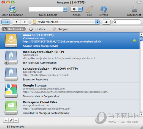143x129 pixels.
Task: Click the commondatastorage.googleapis.com hostname text
Action: [44, 89]
